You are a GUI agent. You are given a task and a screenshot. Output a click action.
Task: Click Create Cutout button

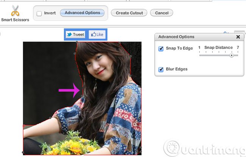point(129,13)
